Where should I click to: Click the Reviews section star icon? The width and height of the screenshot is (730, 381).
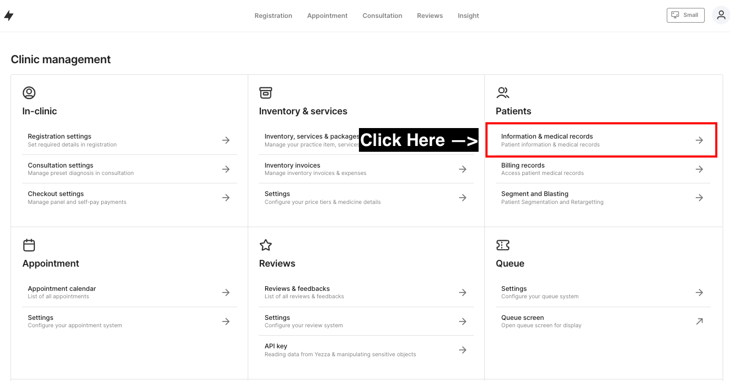pos(266,245)
